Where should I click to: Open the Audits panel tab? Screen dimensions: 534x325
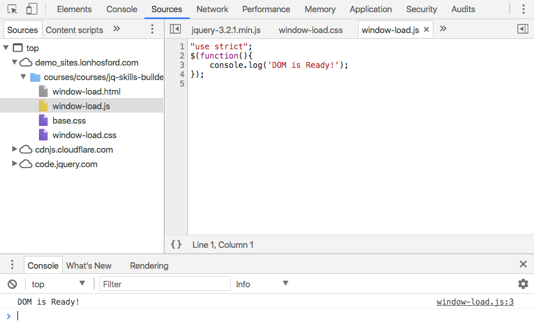pyautogui.click(x=463, y=9)
